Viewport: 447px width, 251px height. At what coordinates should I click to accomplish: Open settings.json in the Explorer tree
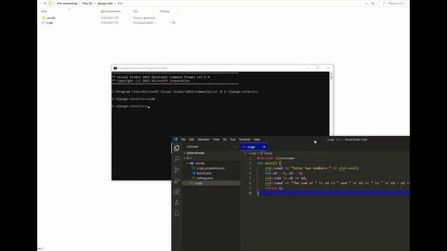pos(205,178)
